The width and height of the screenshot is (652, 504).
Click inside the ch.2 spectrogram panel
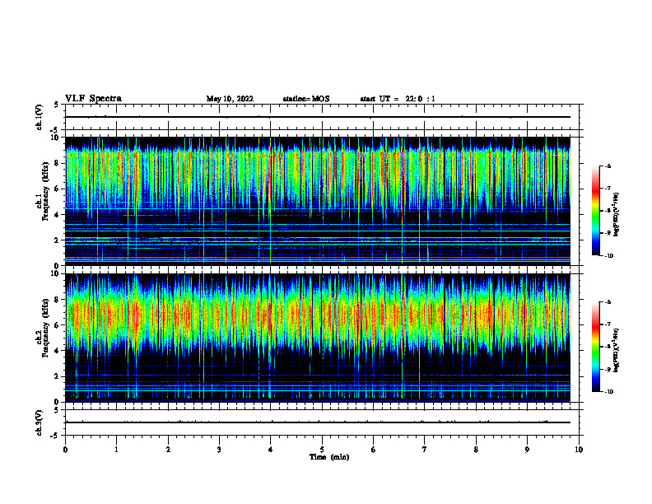tap(318, 338)
